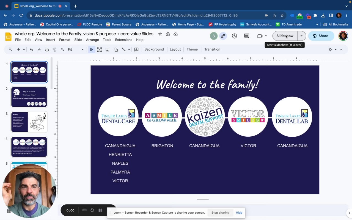
Task: Toggle the Chrome side panel
Action: click(x=331, y=15)
